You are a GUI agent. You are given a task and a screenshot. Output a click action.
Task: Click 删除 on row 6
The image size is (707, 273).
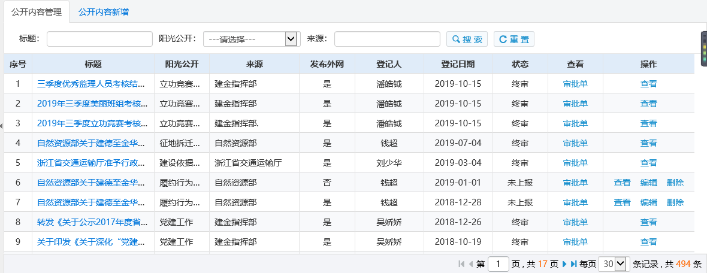point(675,183)
